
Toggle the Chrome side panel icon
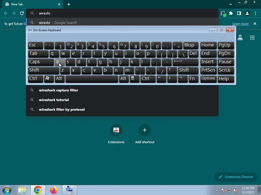[x=239, y=13]
